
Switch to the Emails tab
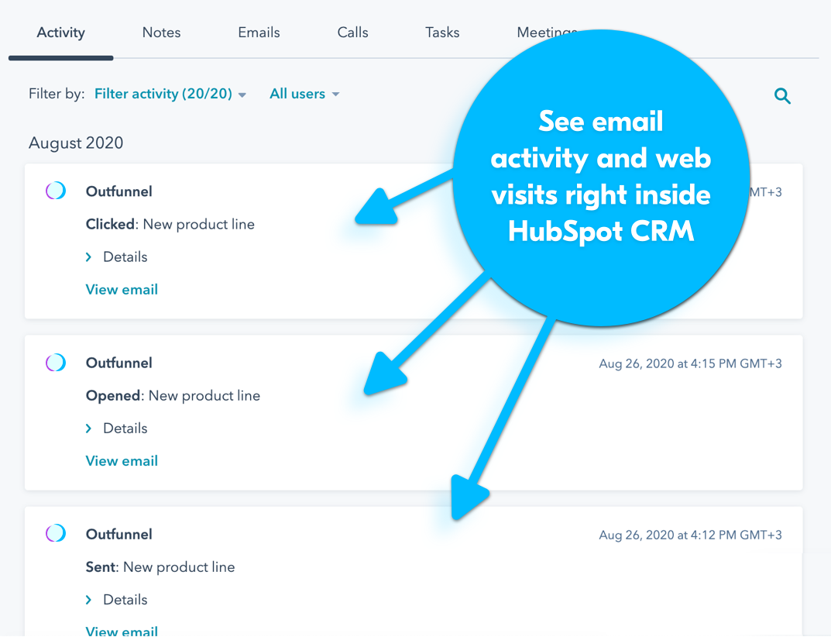click(259, 33)
